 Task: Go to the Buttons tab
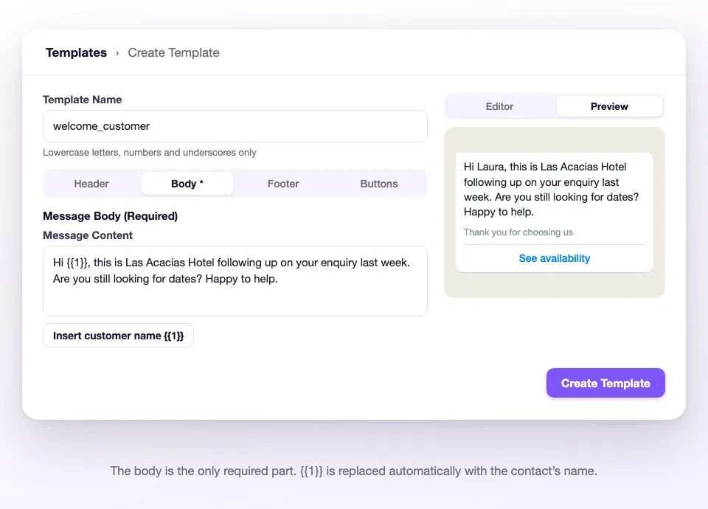[379, 184]
